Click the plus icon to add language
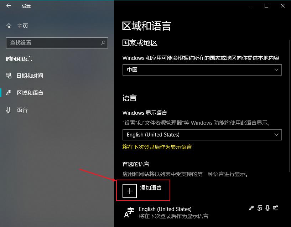291x227 pixels. [130, 191]
